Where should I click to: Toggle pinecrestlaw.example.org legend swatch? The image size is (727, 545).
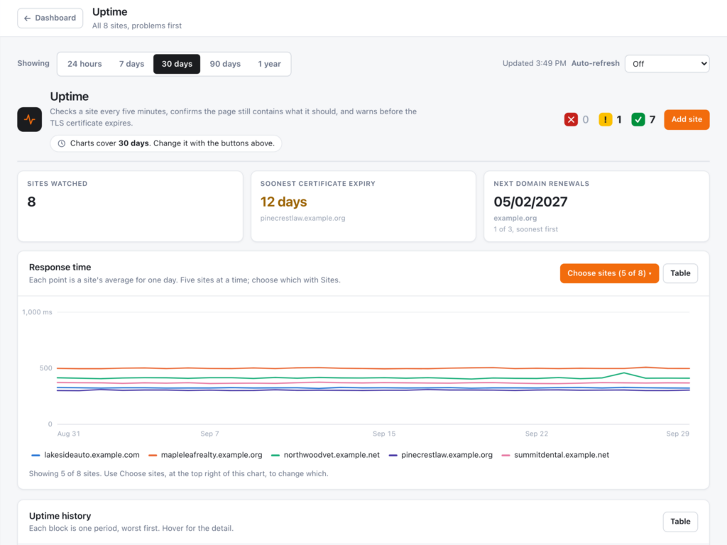coord(393,456)
